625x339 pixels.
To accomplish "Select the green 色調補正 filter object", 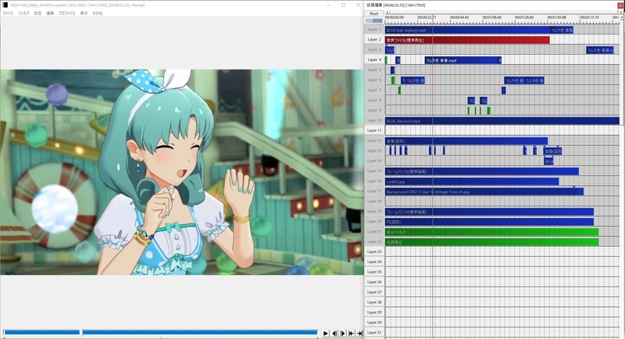I will (x=492, y=242).
